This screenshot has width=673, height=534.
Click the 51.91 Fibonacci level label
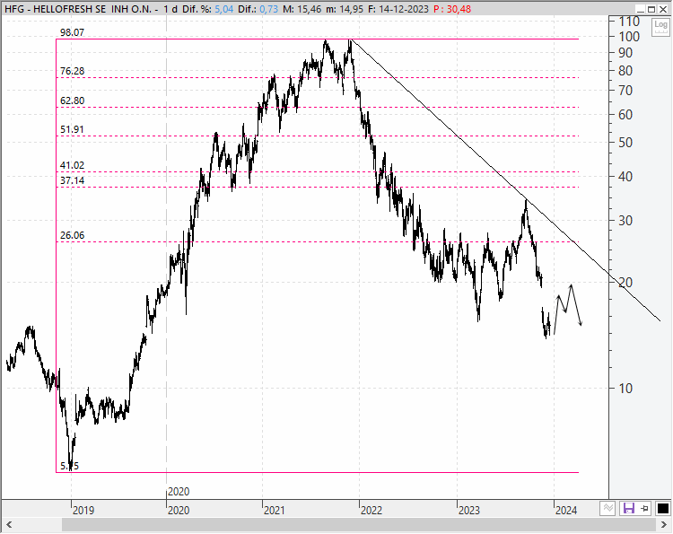pyautogui.click(x=72, y=129)
